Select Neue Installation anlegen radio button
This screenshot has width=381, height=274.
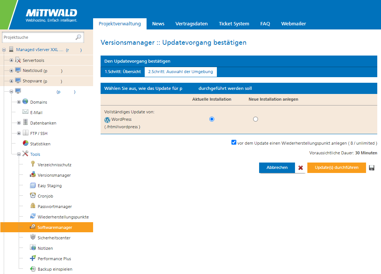[255, 119]
